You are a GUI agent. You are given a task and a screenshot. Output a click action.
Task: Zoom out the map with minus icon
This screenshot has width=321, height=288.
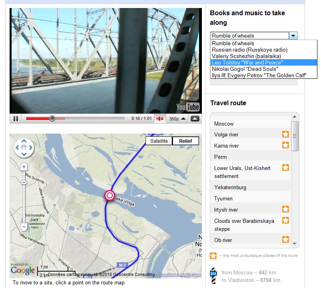click(x=24, y=227)
